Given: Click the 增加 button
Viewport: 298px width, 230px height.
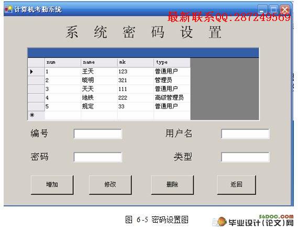Looking at the screenshot, I should tap(52, 185).
